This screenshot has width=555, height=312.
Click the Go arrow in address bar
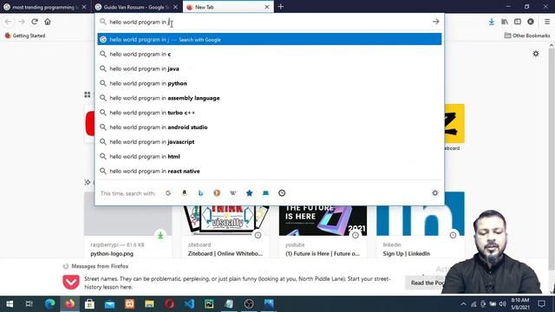(435, 22)
